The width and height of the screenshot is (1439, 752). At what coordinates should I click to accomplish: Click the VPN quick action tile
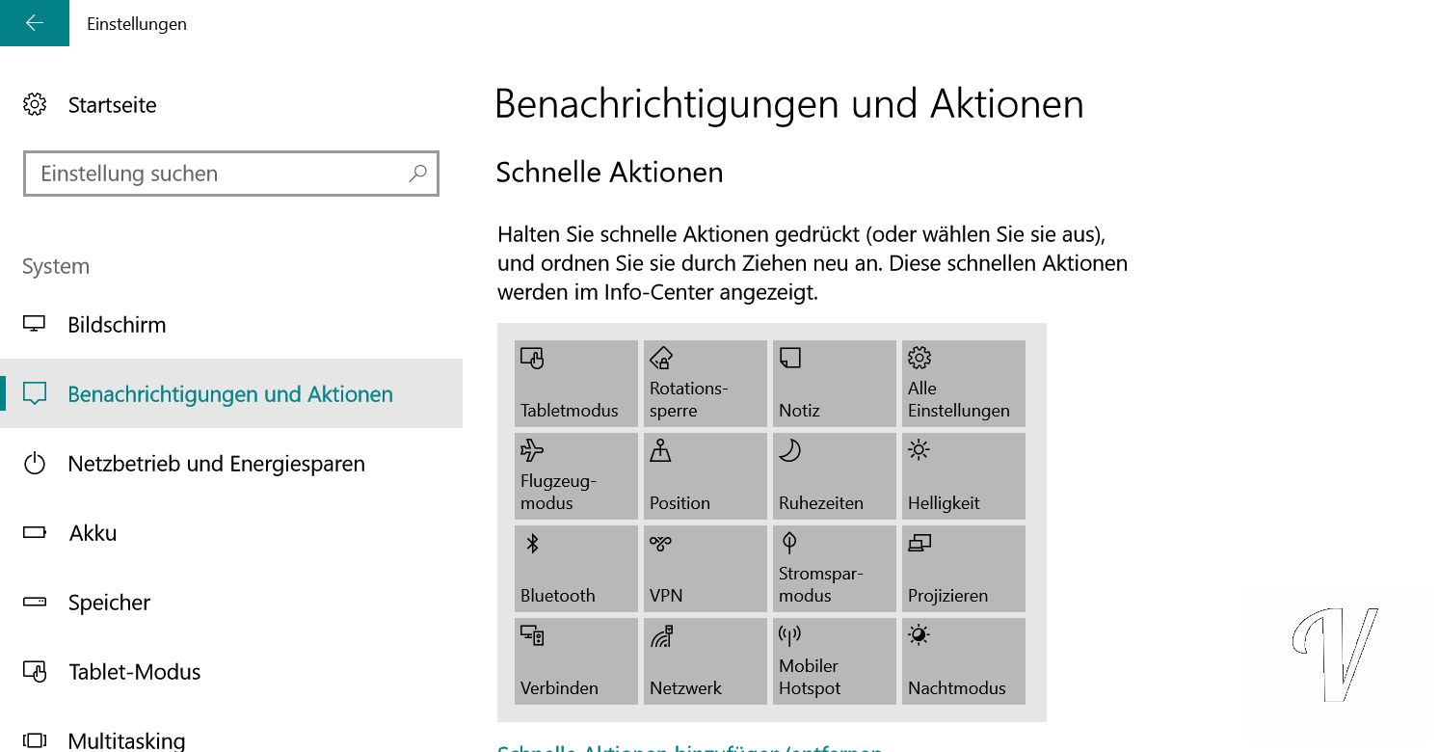point(705,568)
